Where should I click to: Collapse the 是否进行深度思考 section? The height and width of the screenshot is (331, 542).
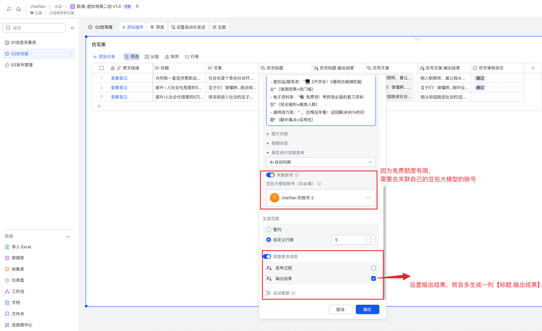(x=285, y=153)
